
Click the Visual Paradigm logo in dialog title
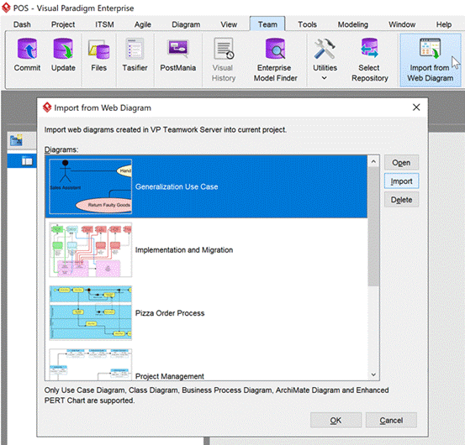(47, 107)
